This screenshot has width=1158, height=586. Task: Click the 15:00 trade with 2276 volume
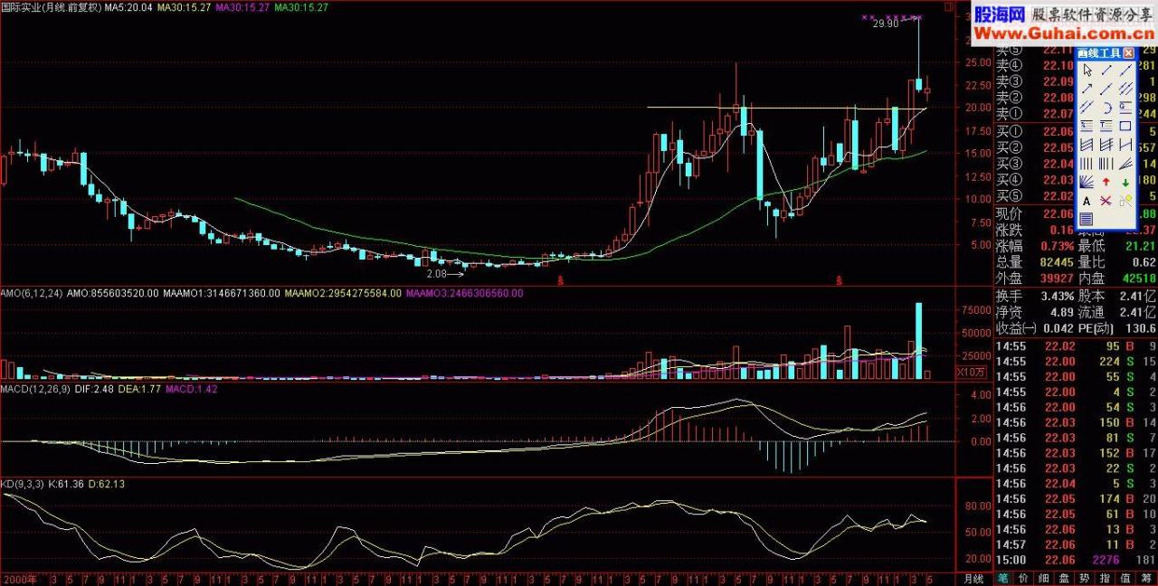[1075, 561]
